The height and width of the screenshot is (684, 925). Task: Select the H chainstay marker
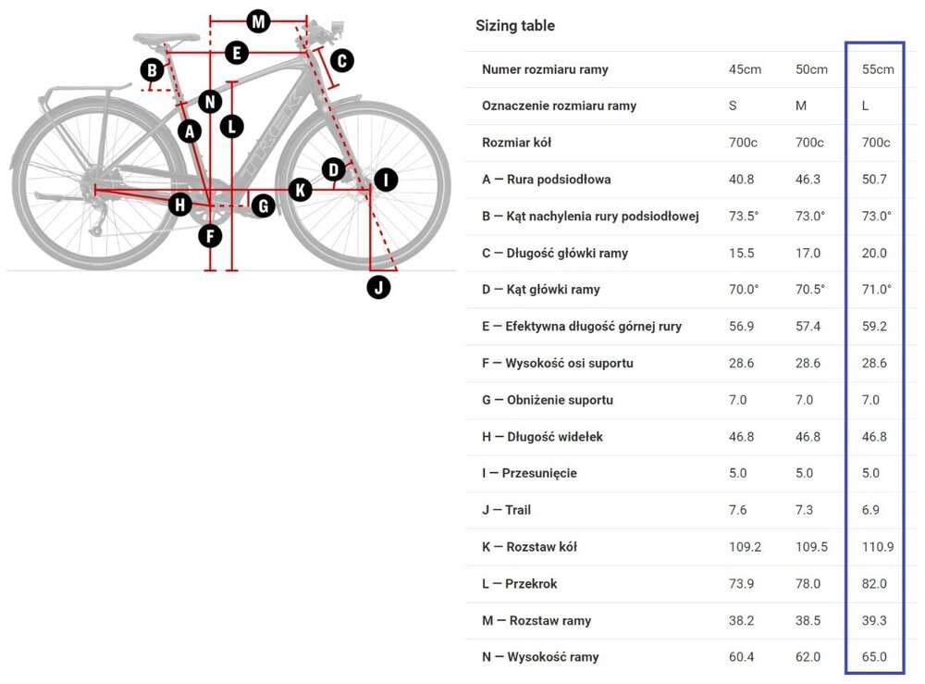(x=179, y=204)
